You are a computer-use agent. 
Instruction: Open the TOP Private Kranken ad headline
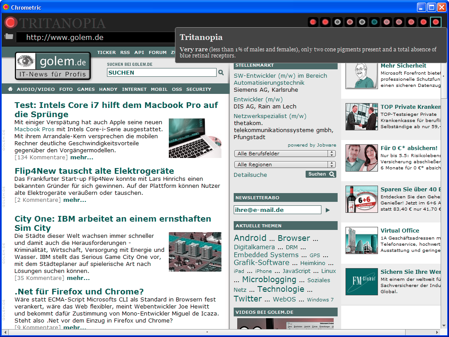(x=410, y=107)
